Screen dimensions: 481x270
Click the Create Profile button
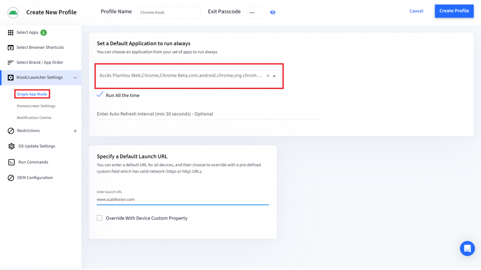point(454,11)
